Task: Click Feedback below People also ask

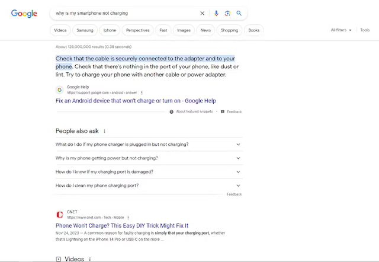Action: pos(235,194)
